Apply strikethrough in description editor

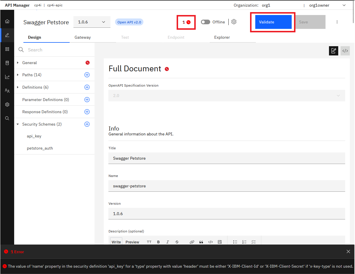pos(177,242)
